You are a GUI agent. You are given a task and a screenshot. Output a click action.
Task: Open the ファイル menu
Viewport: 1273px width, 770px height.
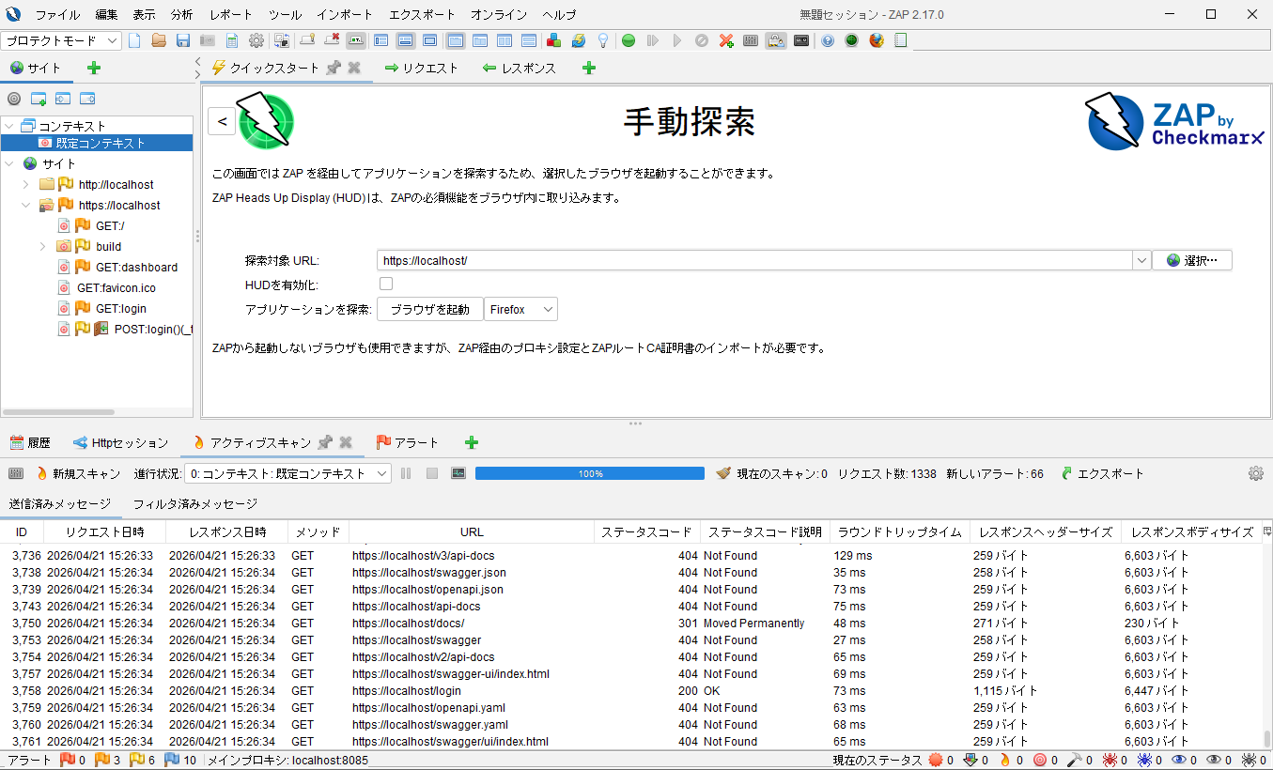pyautogui.click(x=57, y=15)
